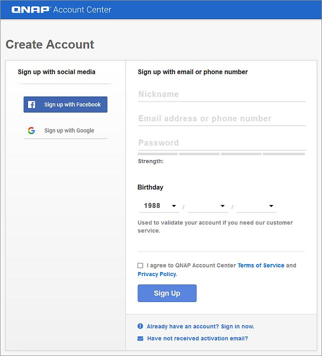The width and height of the screenshot is (322, 356).
Task: Click the password strength meter bar
Action: 221,154
